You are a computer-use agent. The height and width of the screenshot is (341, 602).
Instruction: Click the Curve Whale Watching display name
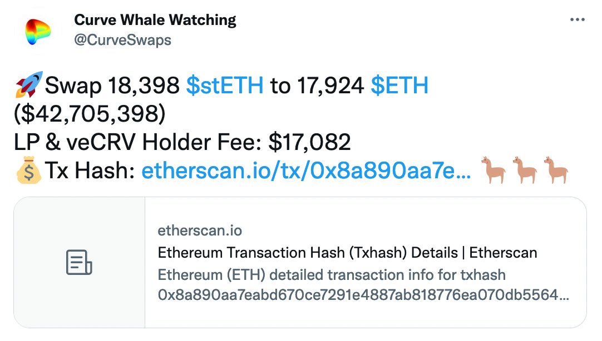pyautogui.click(x=155, y=21)
